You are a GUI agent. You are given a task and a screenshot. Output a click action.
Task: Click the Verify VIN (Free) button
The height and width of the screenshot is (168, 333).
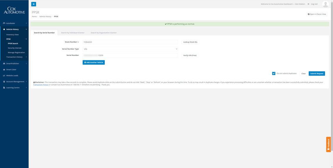190,55
